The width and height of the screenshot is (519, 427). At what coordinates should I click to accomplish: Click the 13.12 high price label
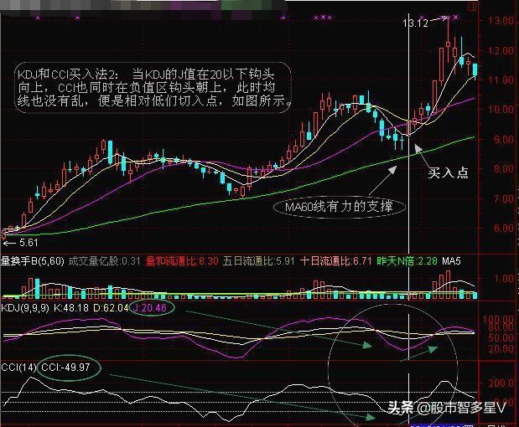coord(415,23)
